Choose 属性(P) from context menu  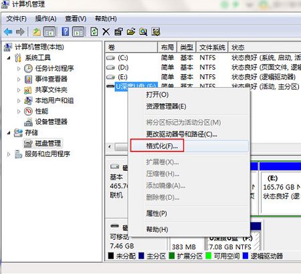(x=189, y=214)
